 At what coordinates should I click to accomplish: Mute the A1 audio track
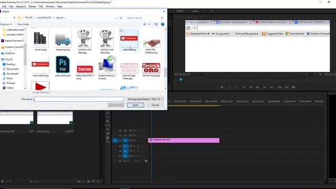pos(134,146)
